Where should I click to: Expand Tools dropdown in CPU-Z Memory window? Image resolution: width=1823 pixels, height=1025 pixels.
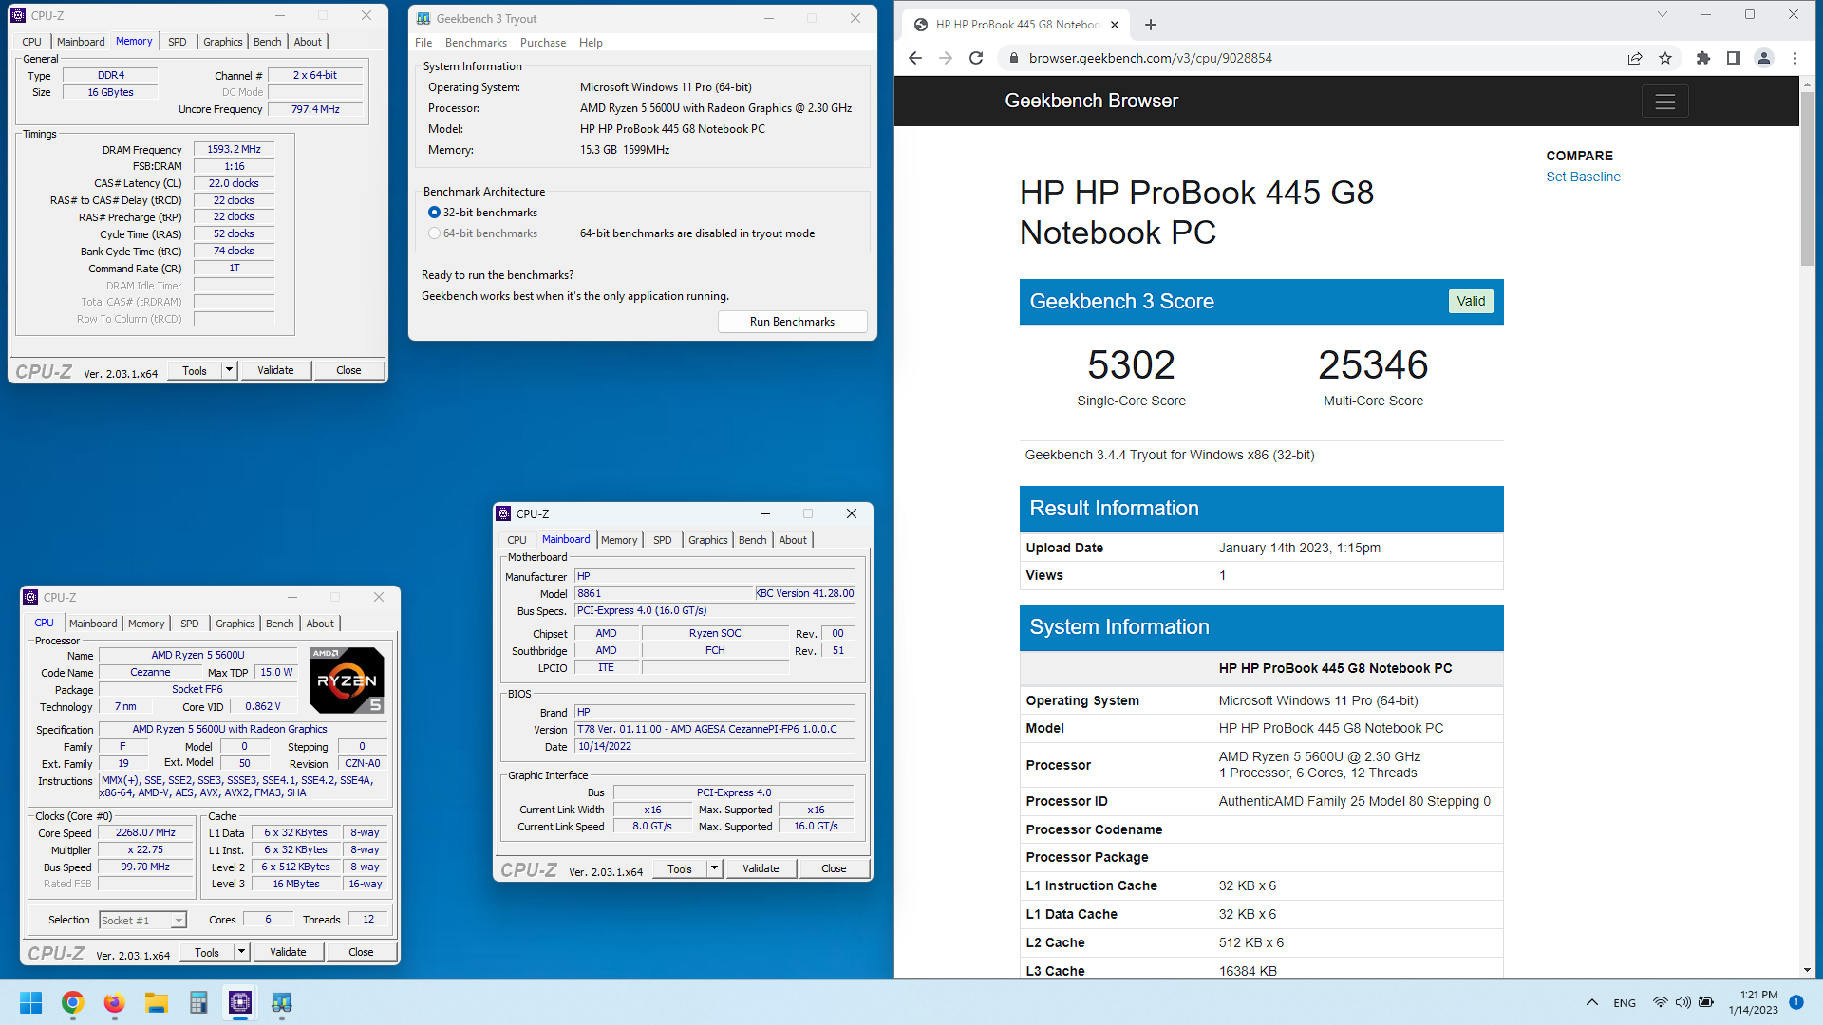229,370
